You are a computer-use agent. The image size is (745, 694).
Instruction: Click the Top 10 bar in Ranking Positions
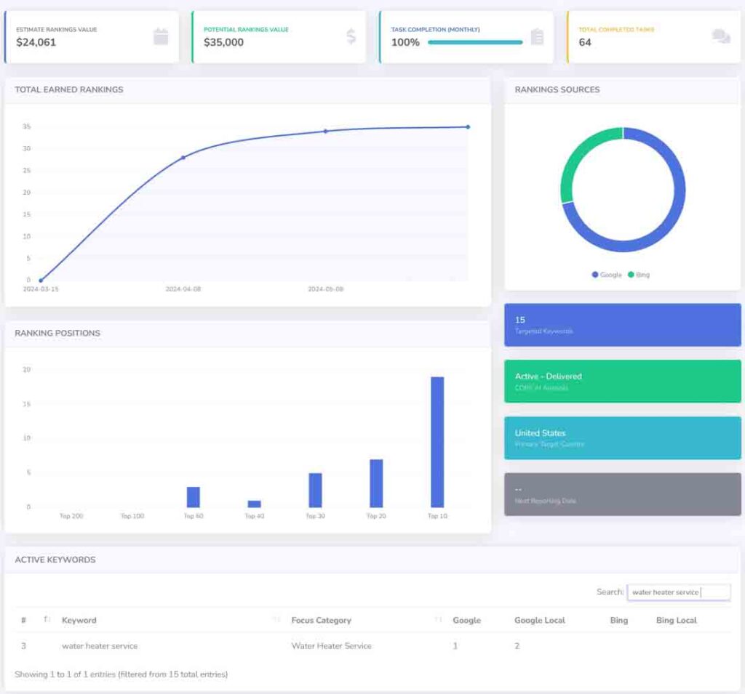point(437,442)
